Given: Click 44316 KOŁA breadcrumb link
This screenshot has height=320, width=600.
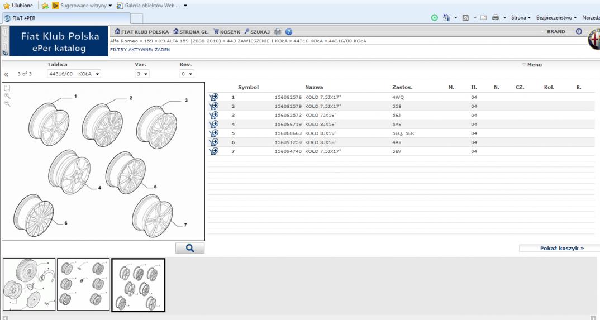Looking at the screenshot, I should [308, 41].
